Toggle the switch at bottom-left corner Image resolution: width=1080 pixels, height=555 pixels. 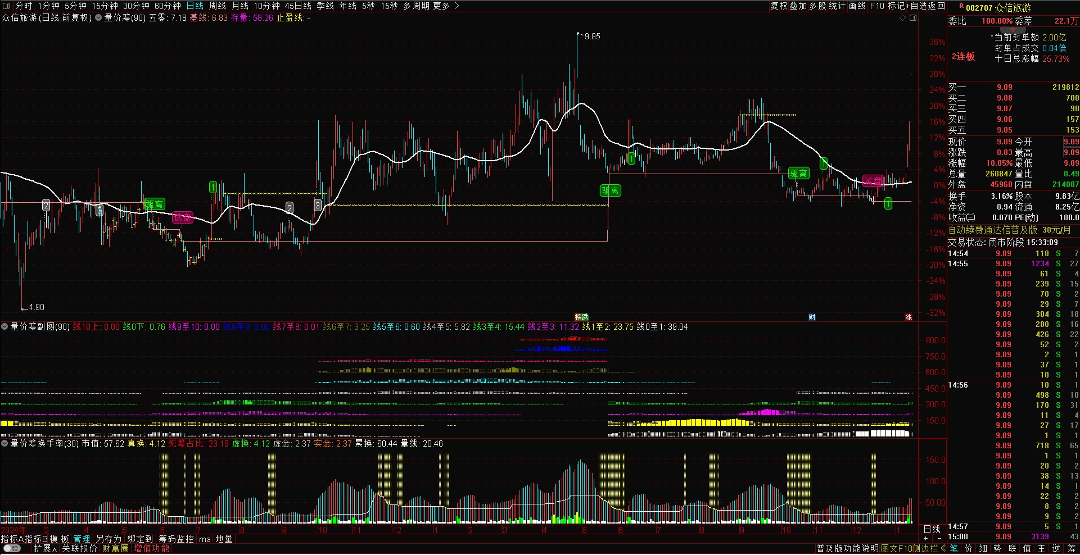coord(12,549)
